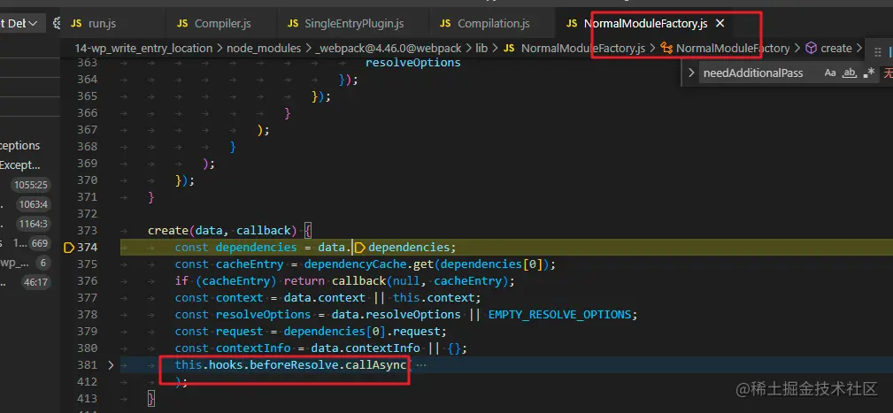Screen dimensions: 893x413
Task: Click the closing brace on line 371
Action: [x=151, y=197]
